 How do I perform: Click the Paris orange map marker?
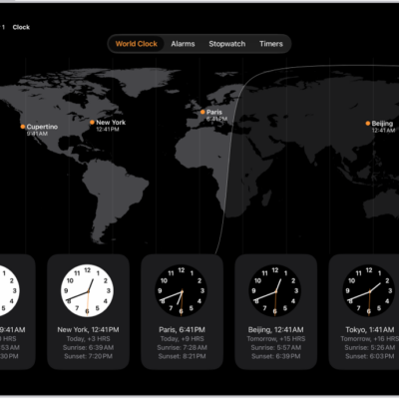tap(202, 112)
